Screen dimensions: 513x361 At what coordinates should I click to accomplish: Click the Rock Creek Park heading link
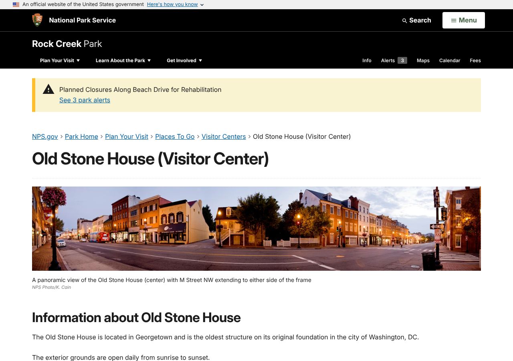[67, 44]
